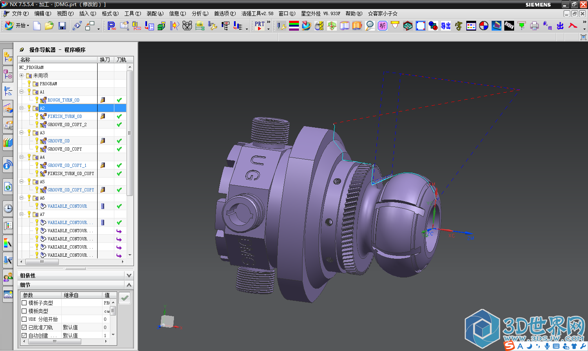Click the green create geometry block icon
The width and height of the screenshot is (588, 351).
click(x=162, y=26)
